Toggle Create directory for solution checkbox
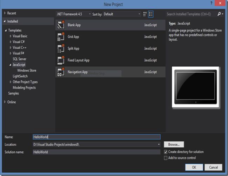228x176 pixels. point(166,152)
